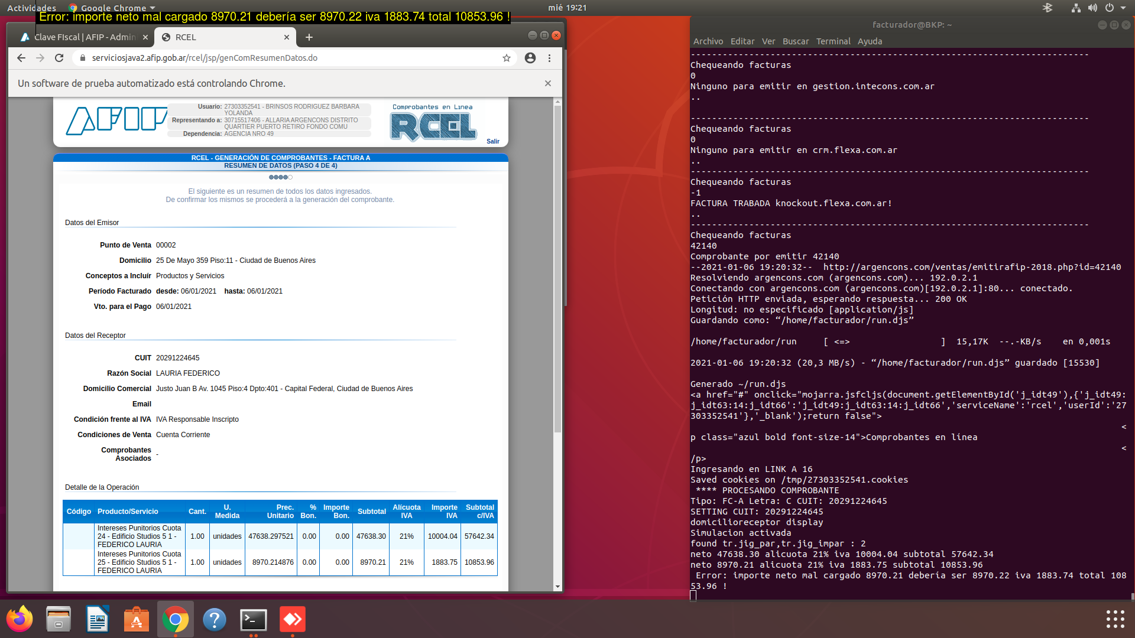This screenshot has width=1135, height=638.
Task: Click the yellow Error importe neto message
Action: [x=274, y=17]
